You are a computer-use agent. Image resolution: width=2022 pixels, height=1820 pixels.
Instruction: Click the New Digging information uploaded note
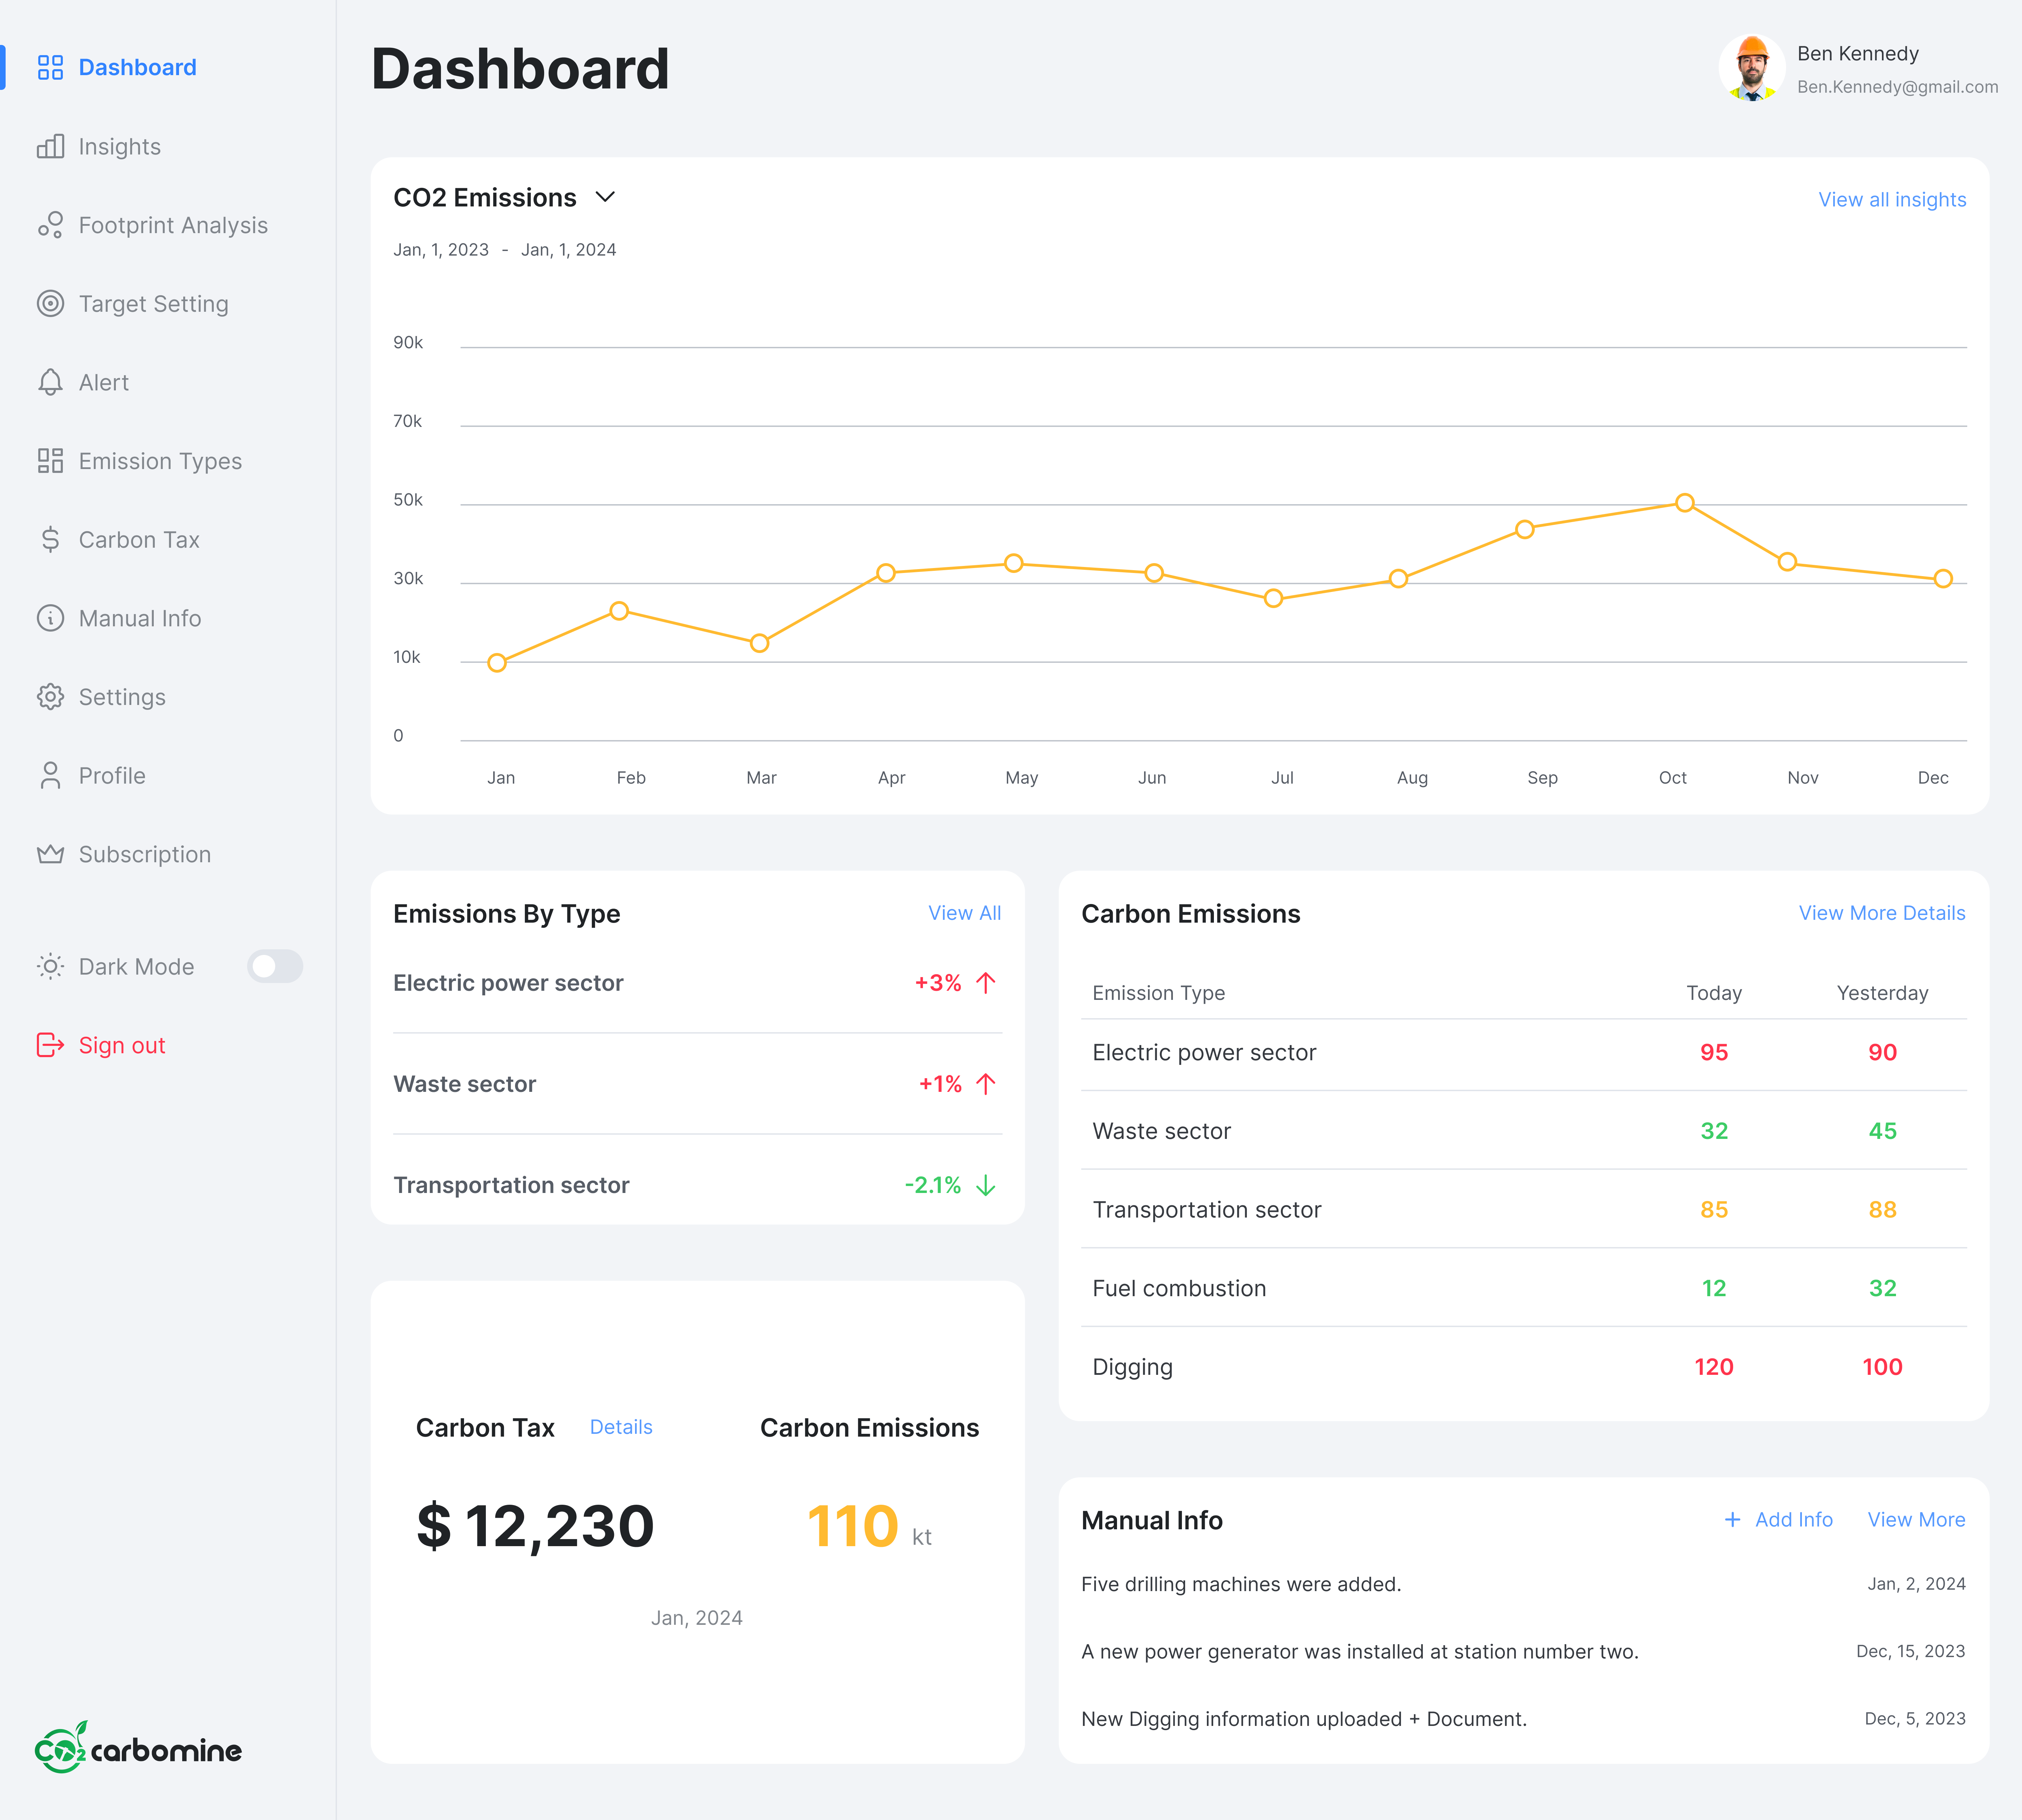[x=1304, y=1719]
